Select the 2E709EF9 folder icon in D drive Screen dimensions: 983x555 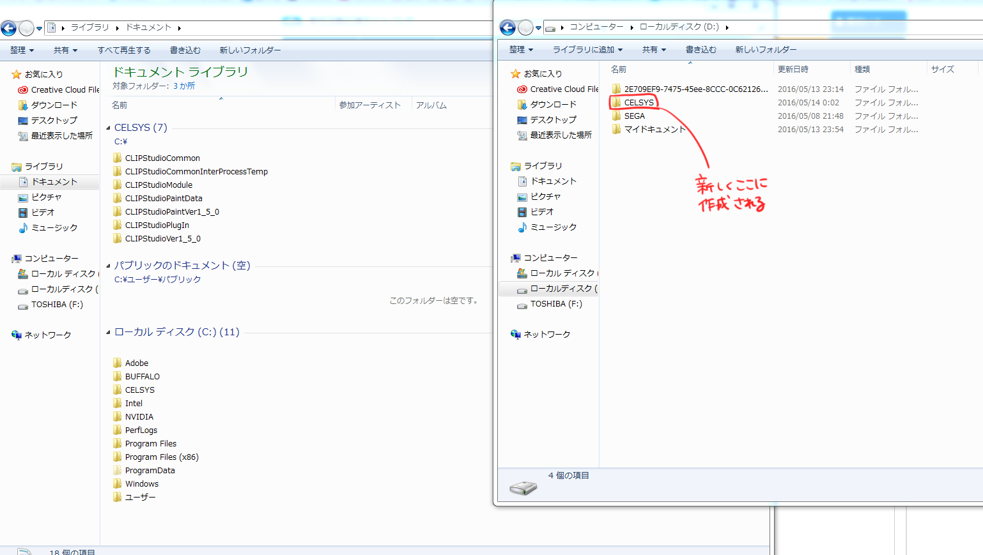(617, 89)
